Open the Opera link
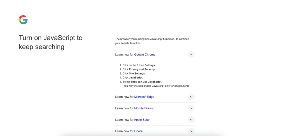This screenshot has height=136, width=283. click(x=138, y=131)
